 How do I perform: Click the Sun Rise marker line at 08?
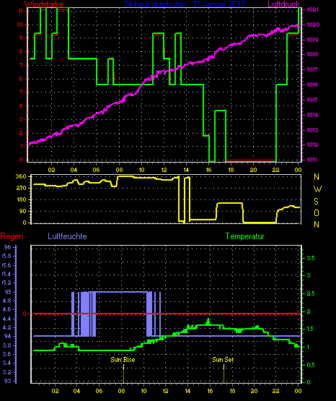(123, 374)
